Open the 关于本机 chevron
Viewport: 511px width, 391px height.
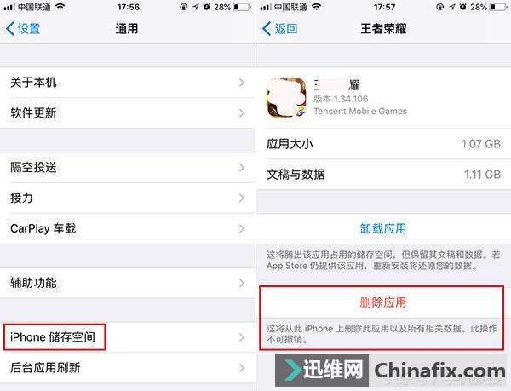click(x=242, y=83)
